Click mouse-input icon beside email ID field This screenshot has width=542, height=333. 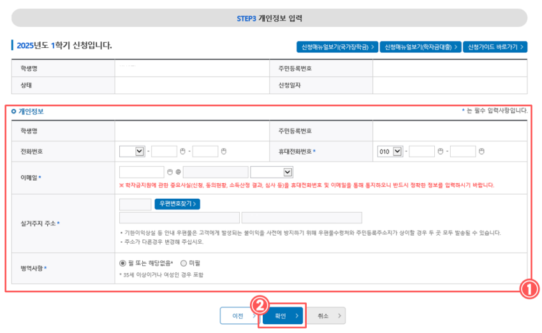[x=170, y=172]
